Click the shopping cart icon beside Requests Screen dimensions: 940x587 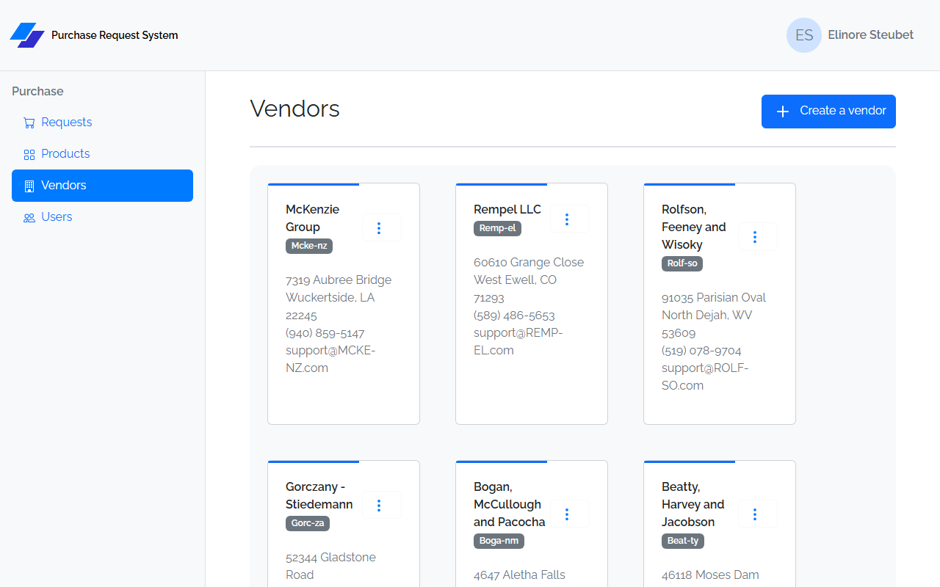tap(29, 123)
